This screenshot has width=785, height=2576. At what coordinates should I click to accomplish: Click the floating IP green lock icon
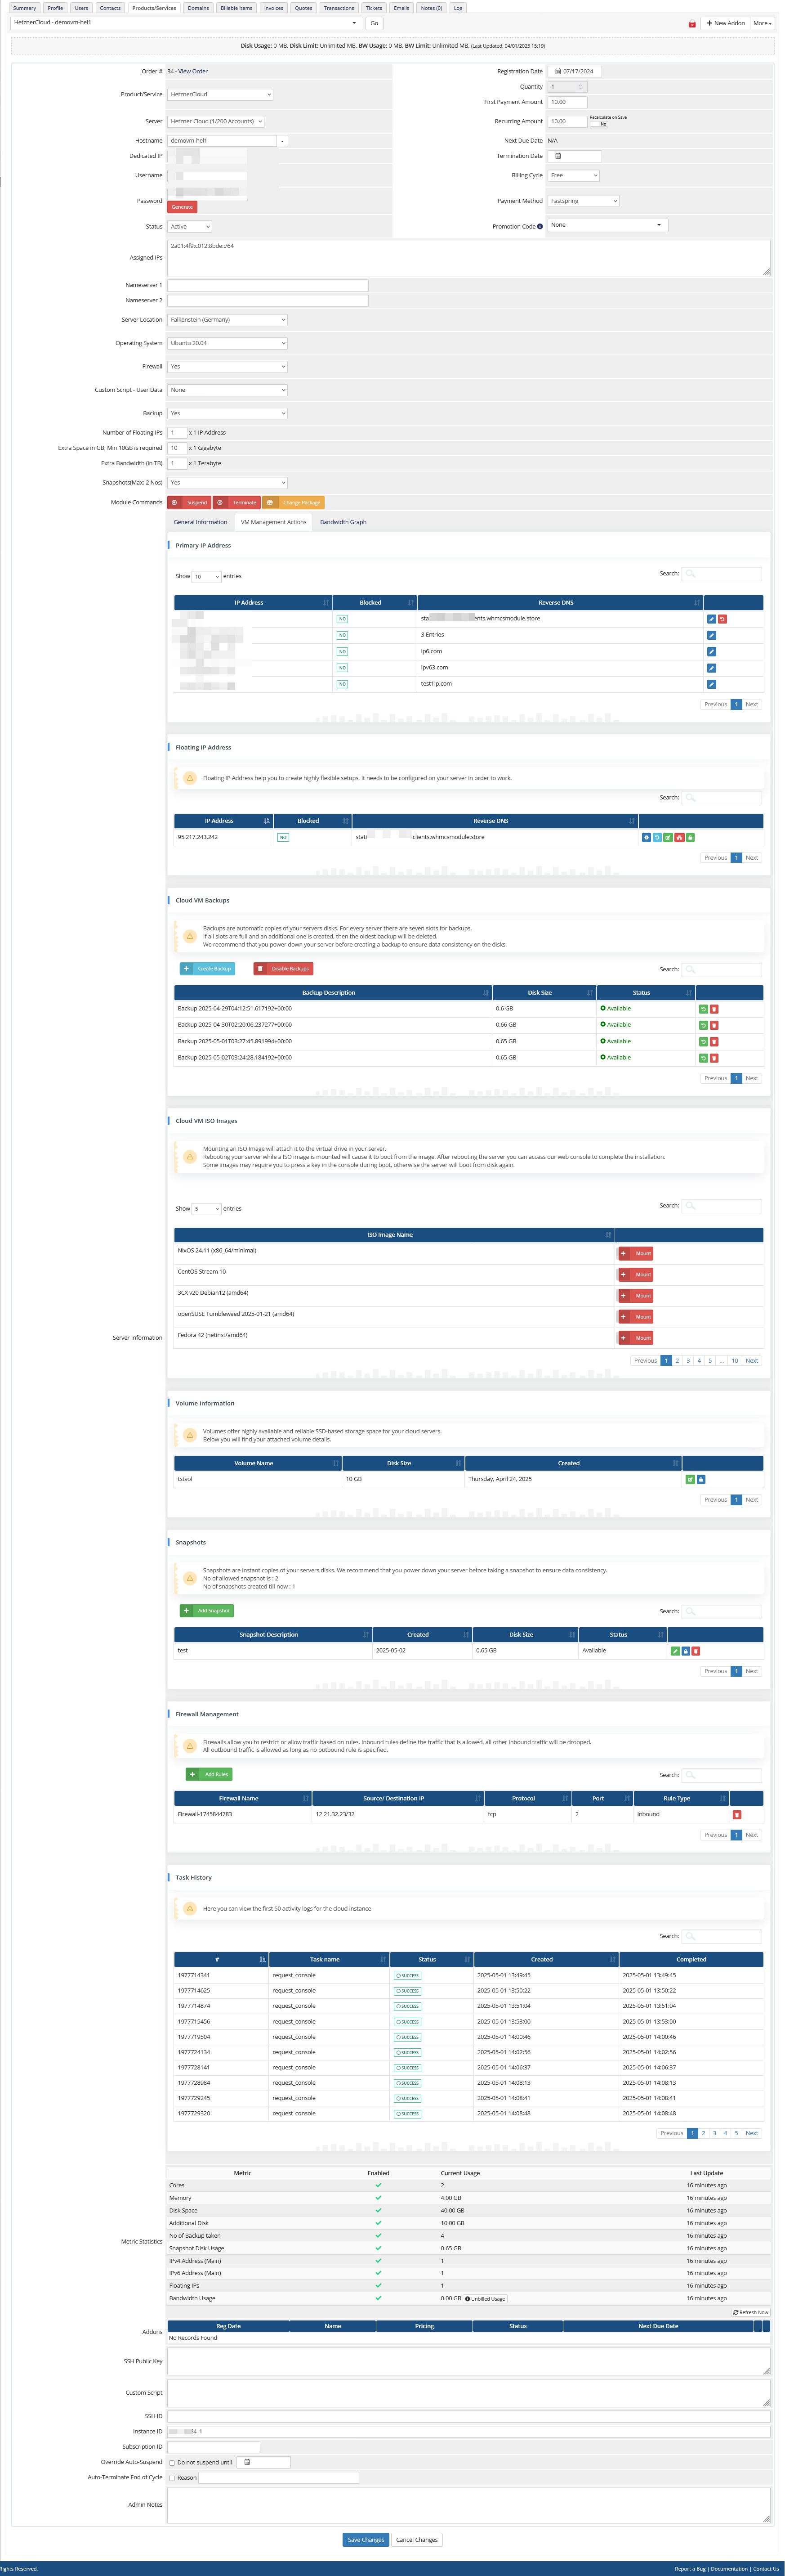[690, 837]
